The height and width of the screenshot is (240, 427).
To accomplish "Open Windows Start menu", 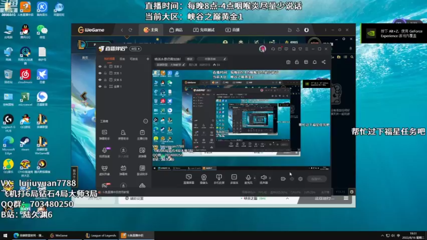I will [x=5, y=235].
